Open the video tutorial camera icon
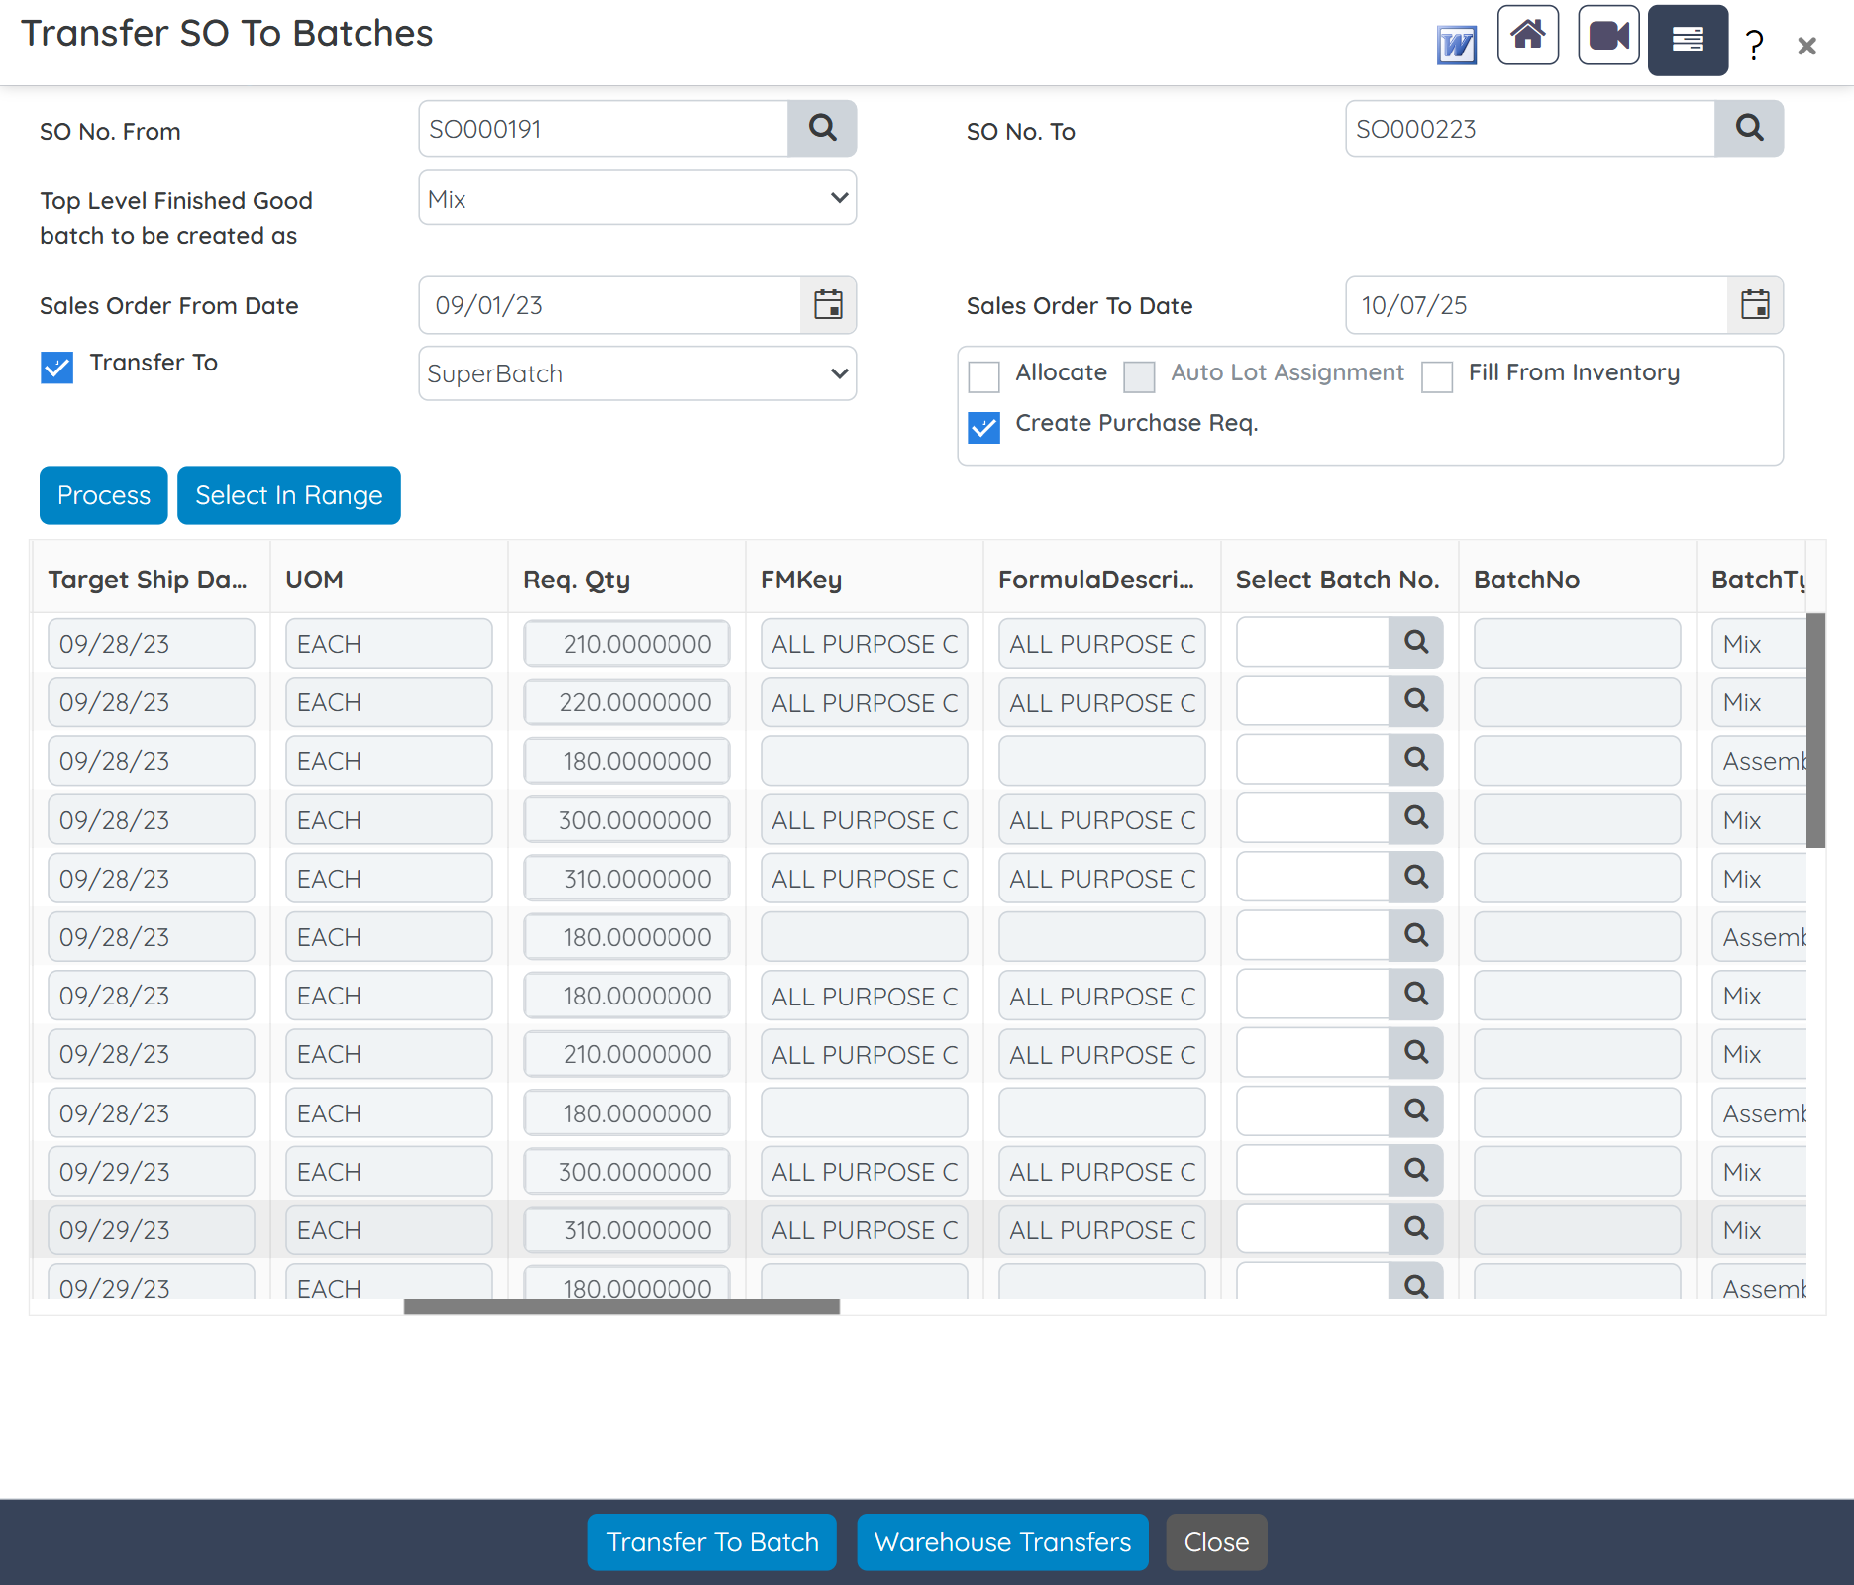The height and width of the screenshot is (1585, 1854). click(1607, 36)
